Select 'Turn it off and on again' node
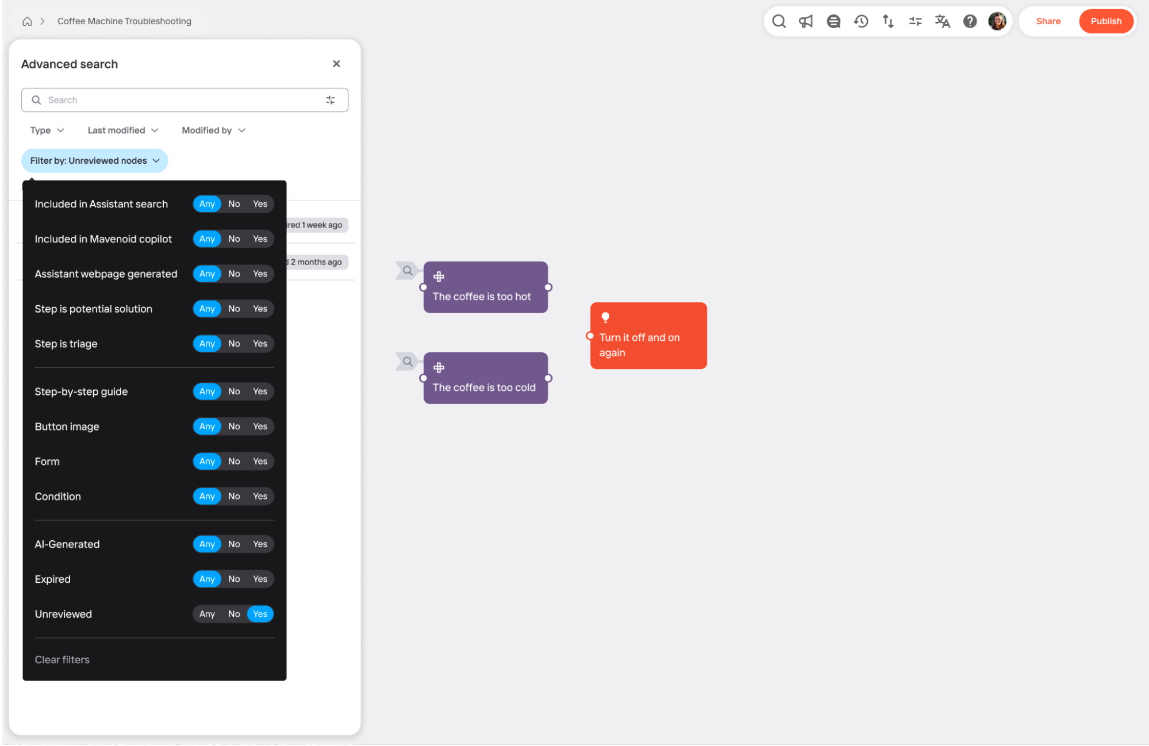Image resolution: width=1149 pixels, height=746 pixels. pyautogui.click(x=648, y=336)
